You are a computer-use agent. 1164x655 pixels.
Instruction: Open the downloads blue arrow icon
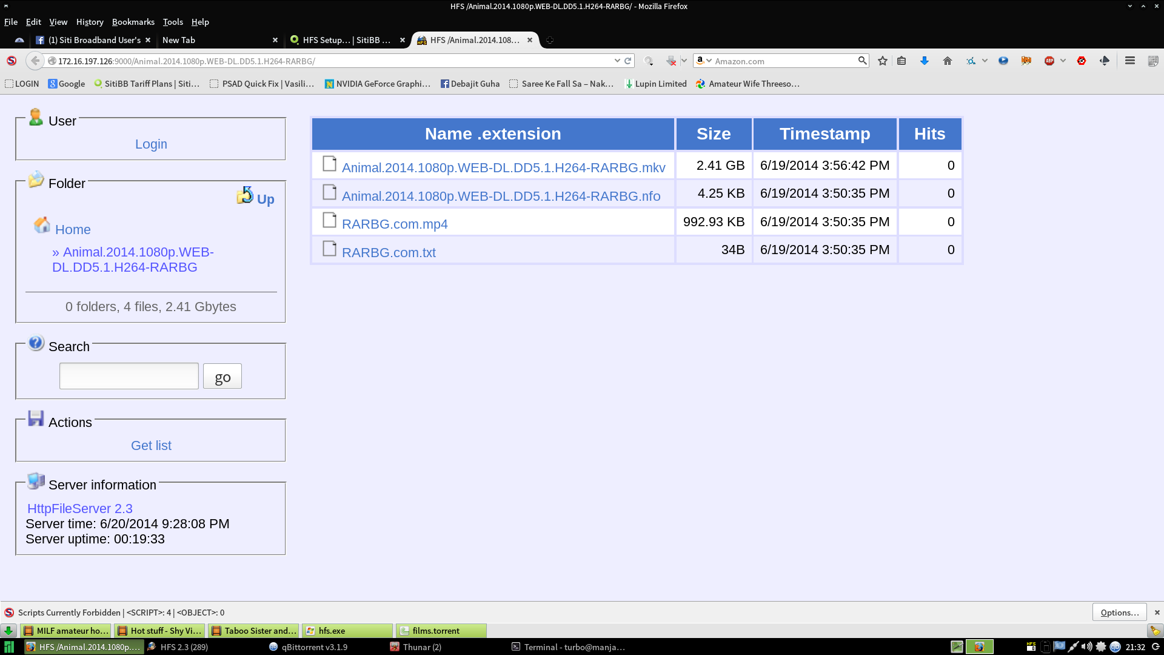tap(925, 61)
